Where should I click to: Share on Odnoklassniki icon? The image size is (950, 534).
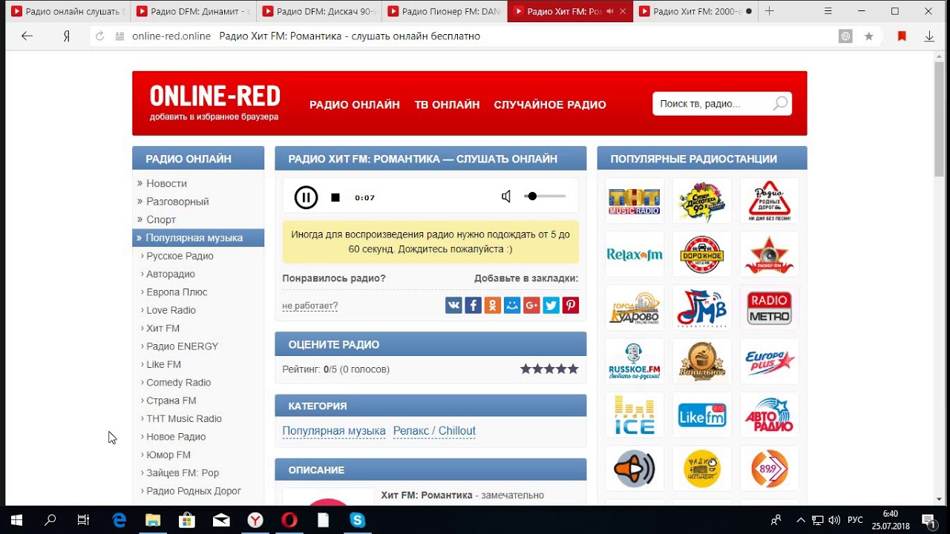point(492,305)
